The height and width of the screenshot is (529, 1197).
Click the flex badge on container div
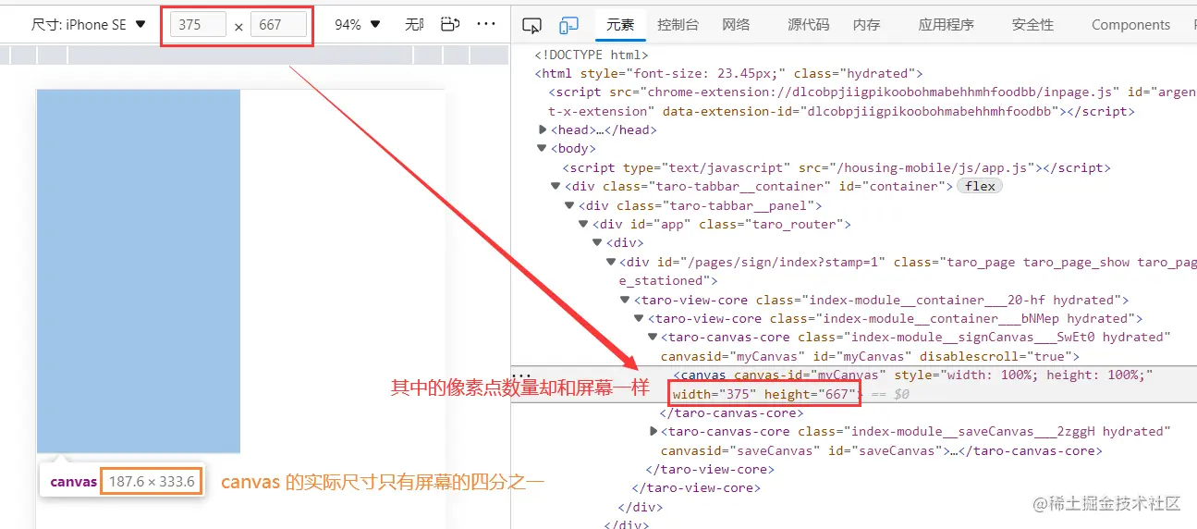tap(981, 186)
